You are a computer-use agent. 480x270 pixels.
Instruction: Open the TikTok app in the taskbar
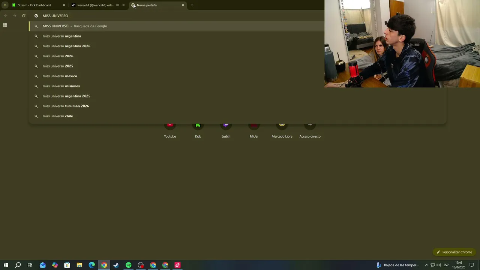click(x=177, y=265)
